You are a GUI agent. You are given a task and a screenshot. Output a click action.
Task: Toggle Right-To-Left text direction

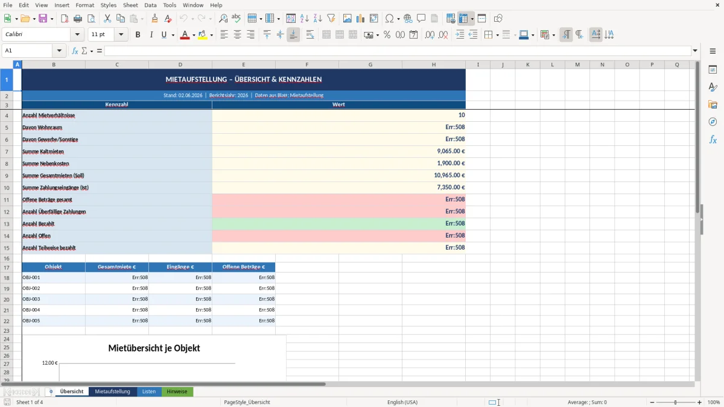click(x=579, y=35)
